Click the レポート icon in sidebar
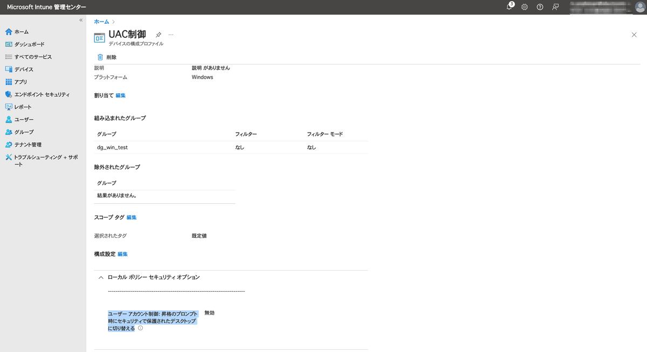Viewport: 647px width, 352px height. pos(8,107)
